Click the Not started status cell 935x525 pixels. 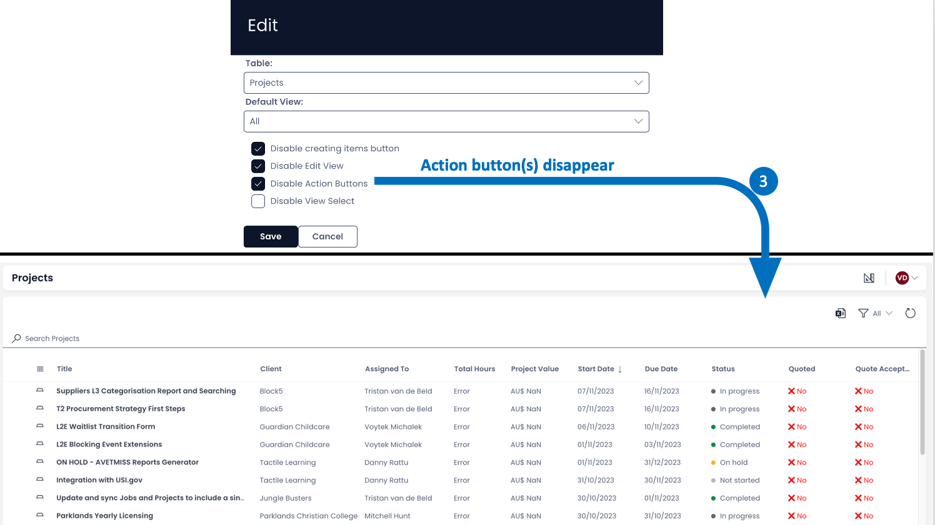(x=736, y=480)
